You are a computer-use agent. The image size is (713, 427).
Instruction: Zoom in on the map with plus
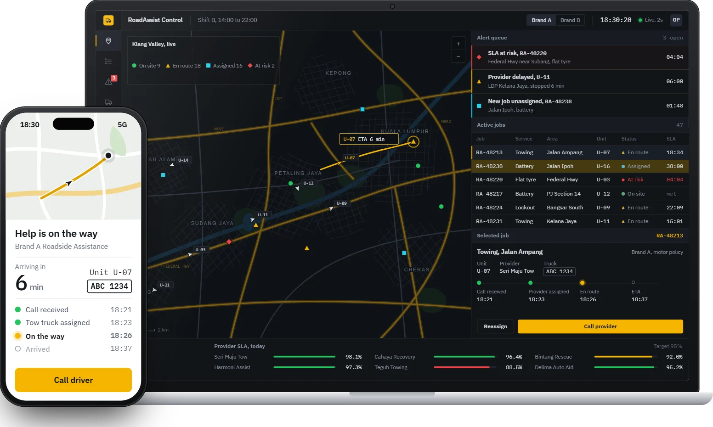tap(458, 44)
